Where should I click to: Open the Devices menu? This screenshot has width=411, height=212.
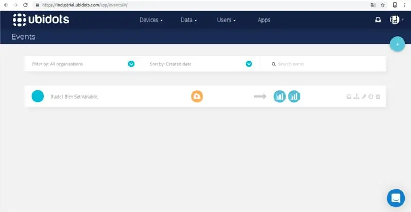151,20
